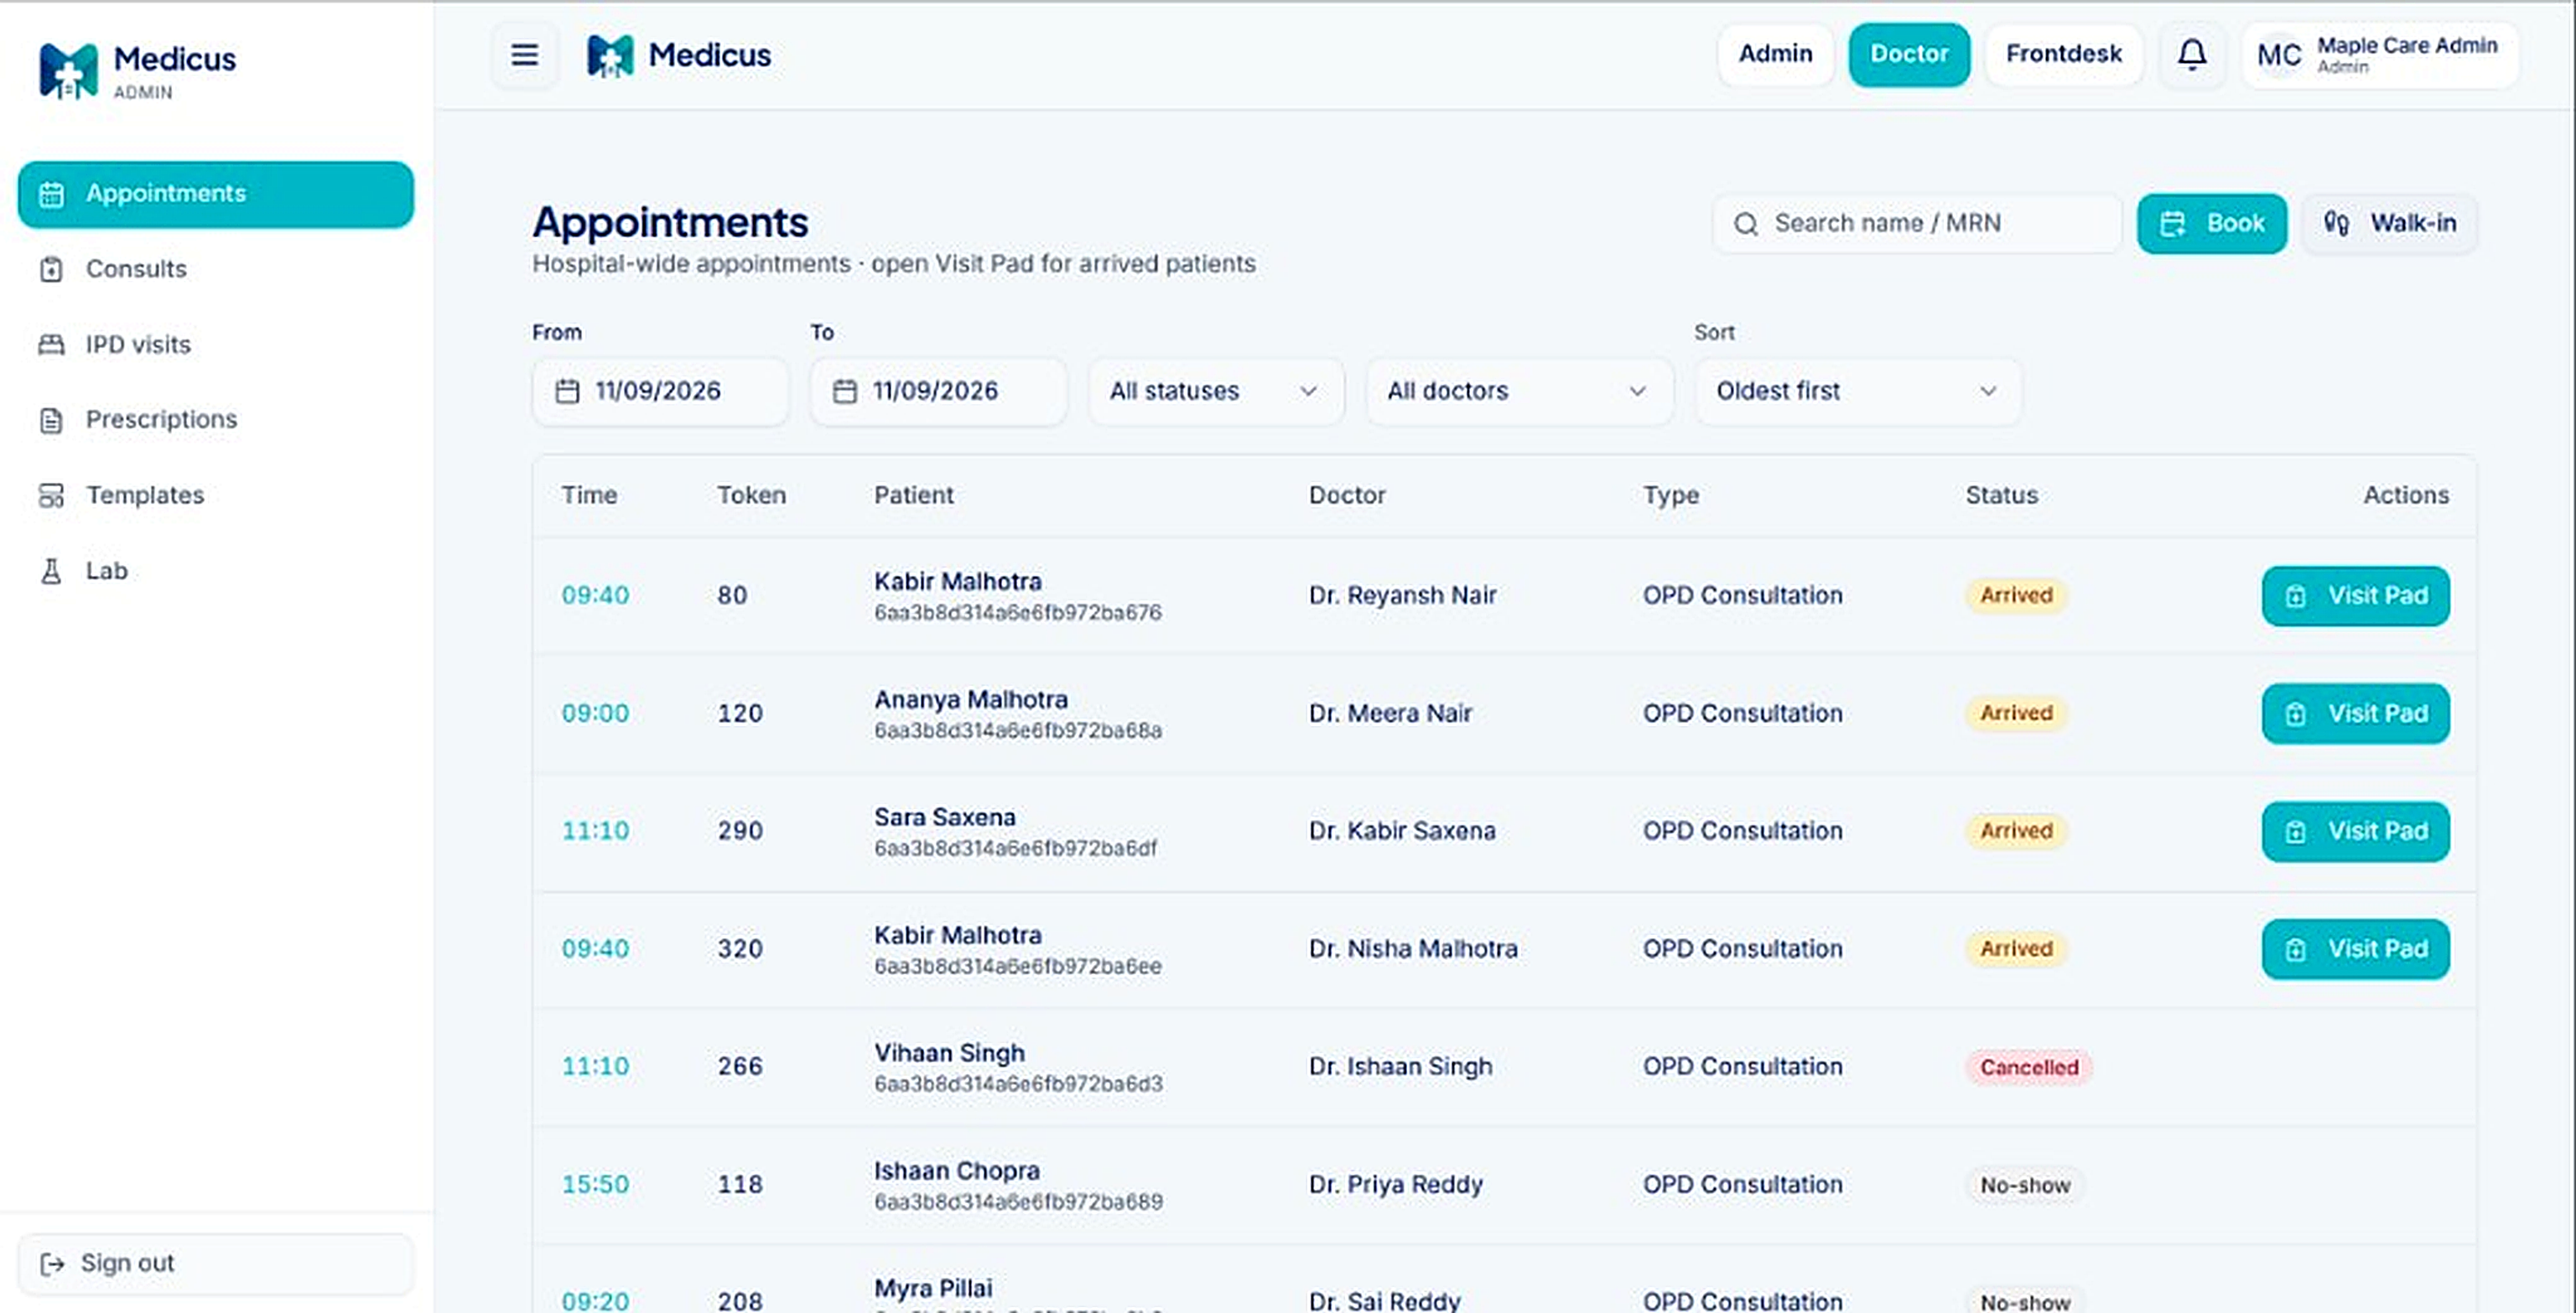The width and height of the screenshot is (2576, 1313).
Task: Click the calendar icon in From field
Action: [x=567, y=391]
